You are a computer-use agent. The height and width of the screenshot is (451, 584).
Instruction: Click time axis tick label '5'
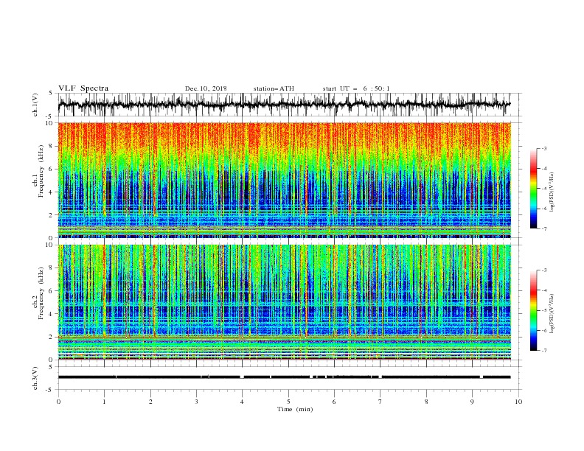[x=288, y=402]
